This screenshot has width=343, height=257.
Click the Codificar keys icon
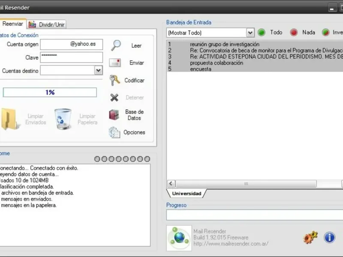(114, 80)
